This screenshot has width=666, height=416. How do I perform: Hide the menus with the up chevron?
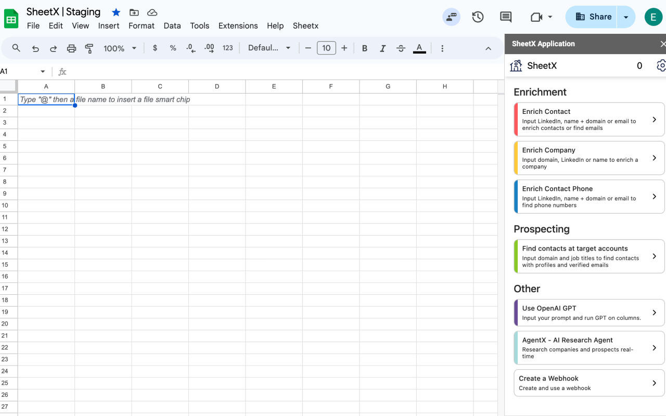click(488, 48)
